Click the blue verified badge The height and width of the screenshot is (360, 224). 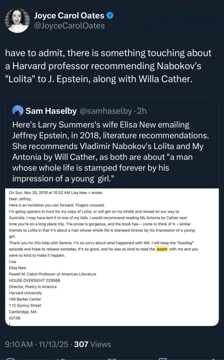(110, 15)
